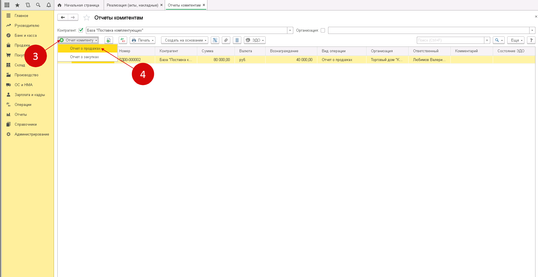Enable the Организация filter checkbox
Screen dimensions: 538x277
tap(323, 30)
